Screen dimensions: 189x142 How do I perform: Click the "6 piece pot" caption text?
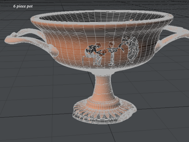[23, 6]
